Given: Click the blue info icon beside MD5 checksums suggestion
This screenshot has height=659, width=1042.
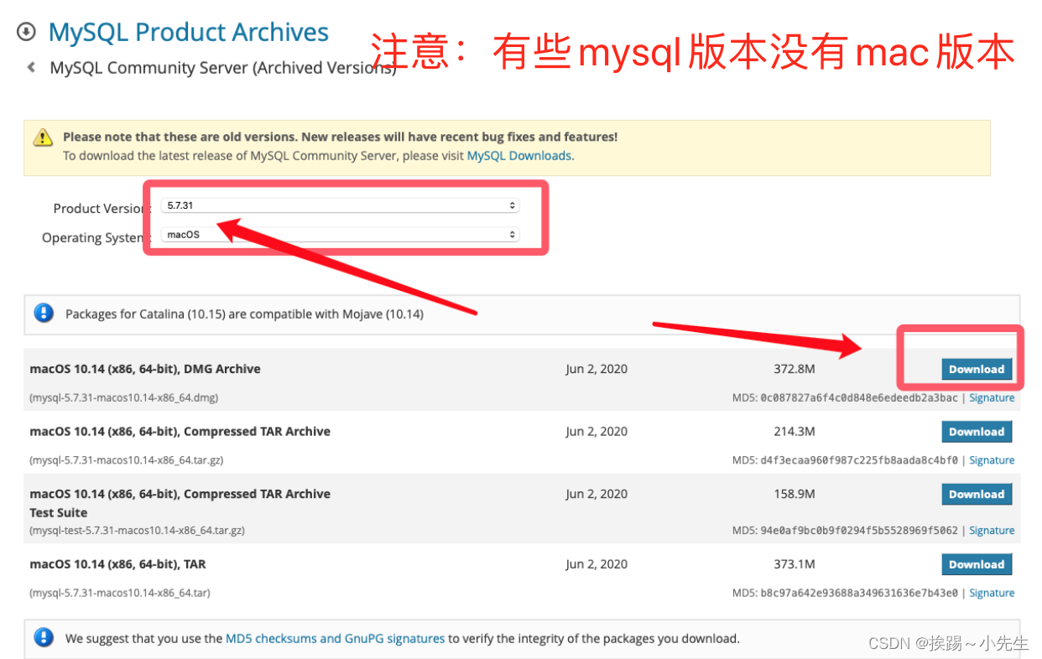Looking at the screenshot, I should point(44,638).
